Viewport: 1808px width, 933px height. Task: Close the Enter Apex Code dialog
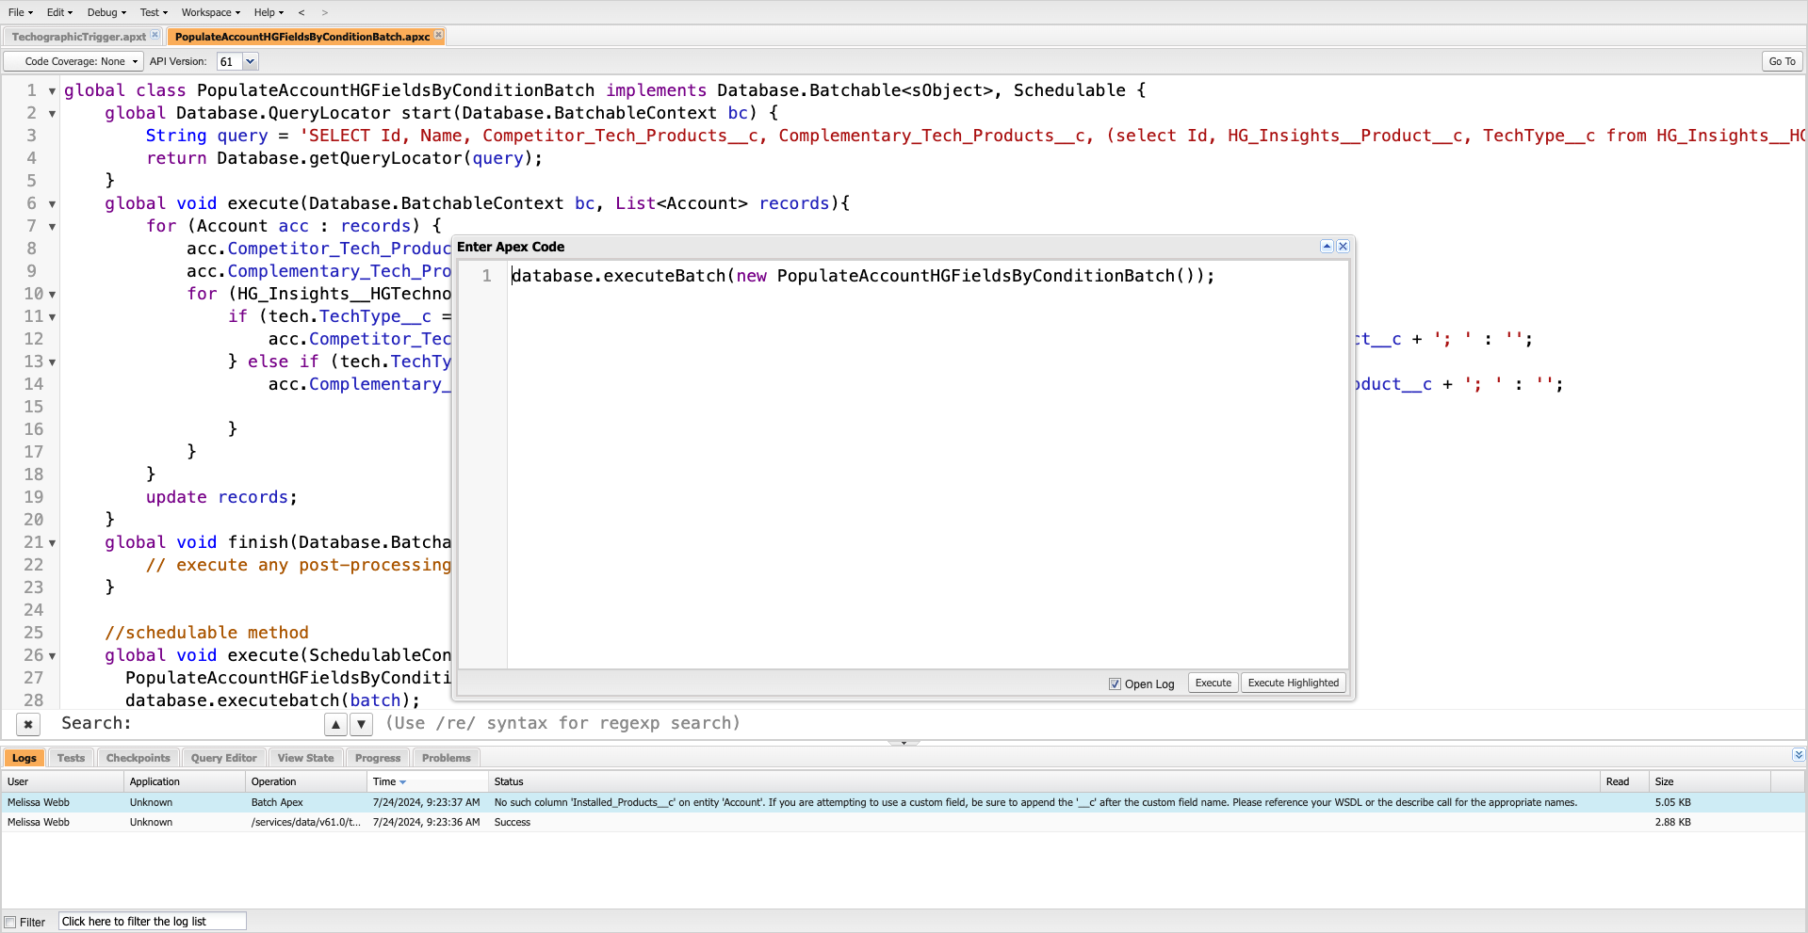pos(1344,247)
